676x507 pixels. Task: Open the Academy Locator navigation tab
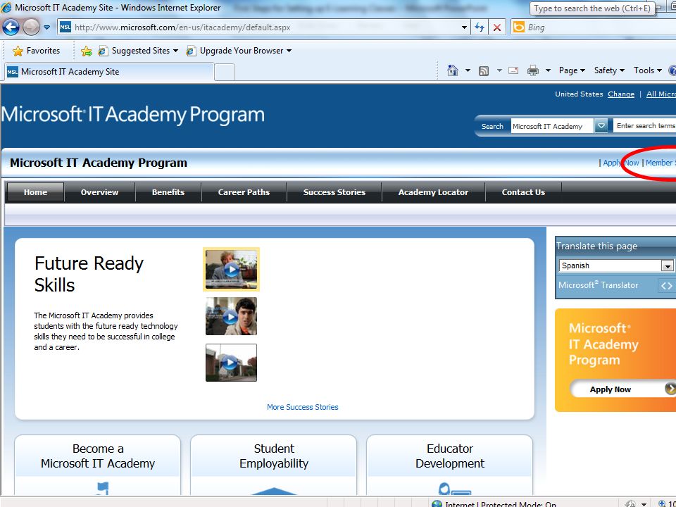pyautogui.click(x=433, y=192)
